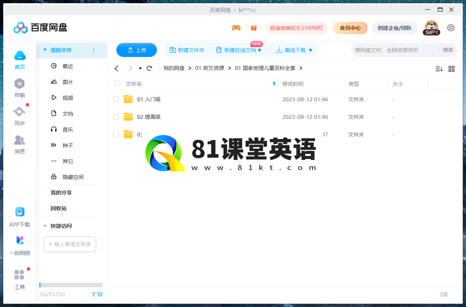
Task: Open the third folder's icon
Action: (x=128, y=134)
